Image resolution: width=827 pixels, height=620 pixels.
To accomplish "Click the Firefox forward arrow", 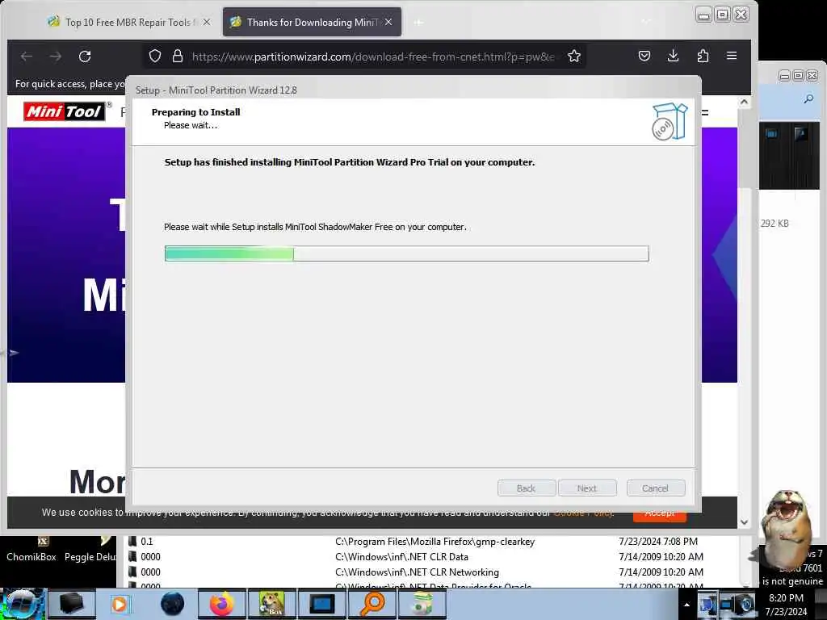I will click(56, 56).
